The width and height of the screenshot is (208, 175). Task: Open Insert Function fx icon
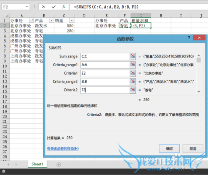tap(64, 7)
